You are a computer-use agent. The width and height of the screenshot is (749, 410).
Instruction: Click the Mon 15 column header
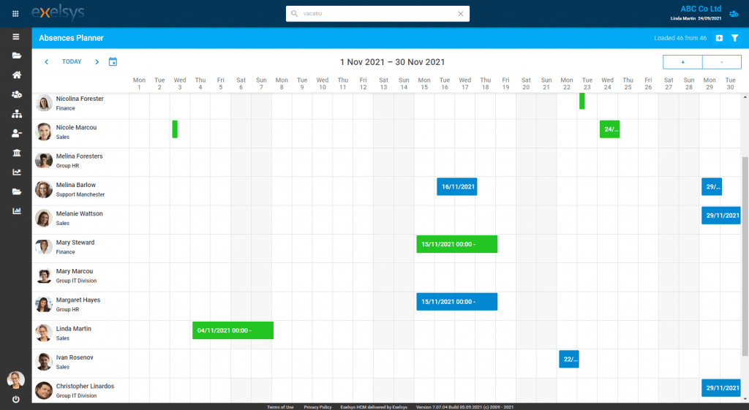[x=424, y=83]
